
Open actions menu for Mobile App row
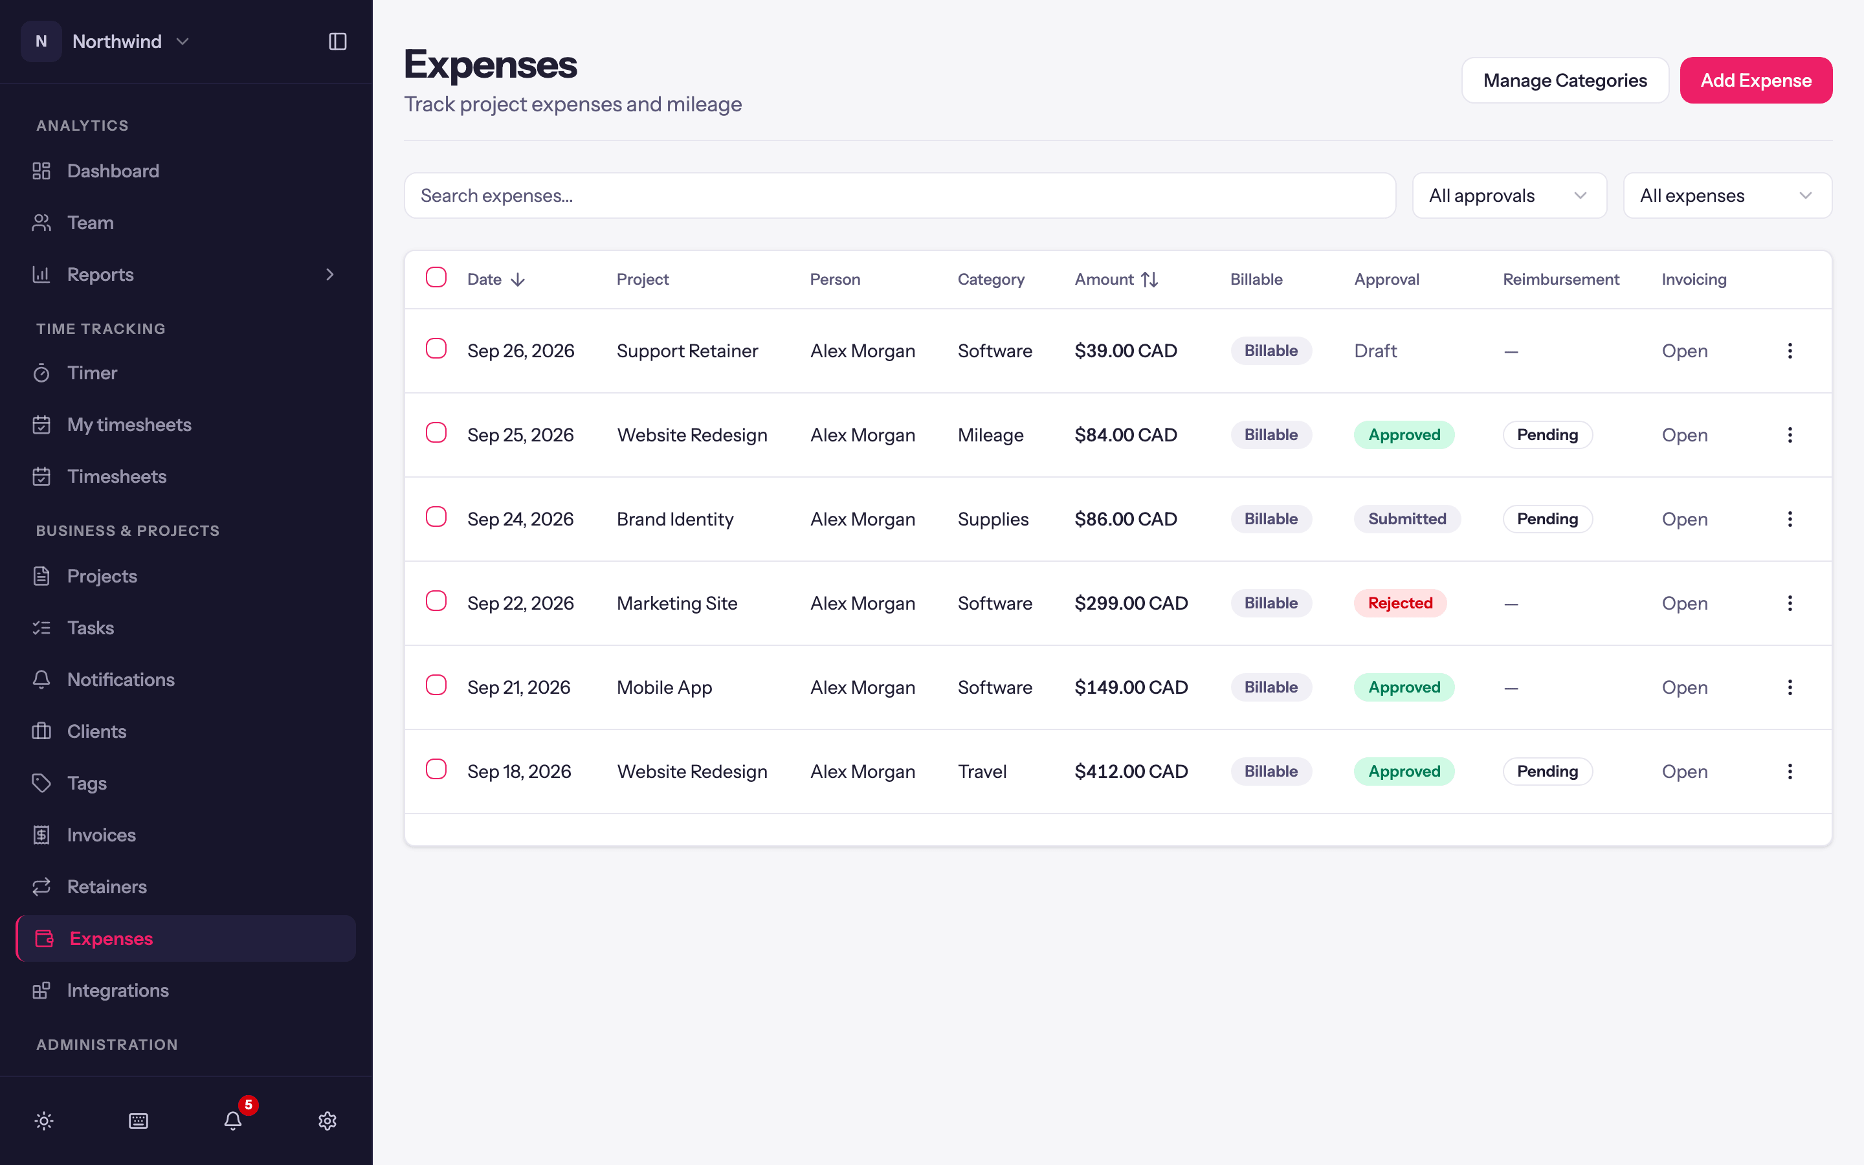coord(1790,687)
